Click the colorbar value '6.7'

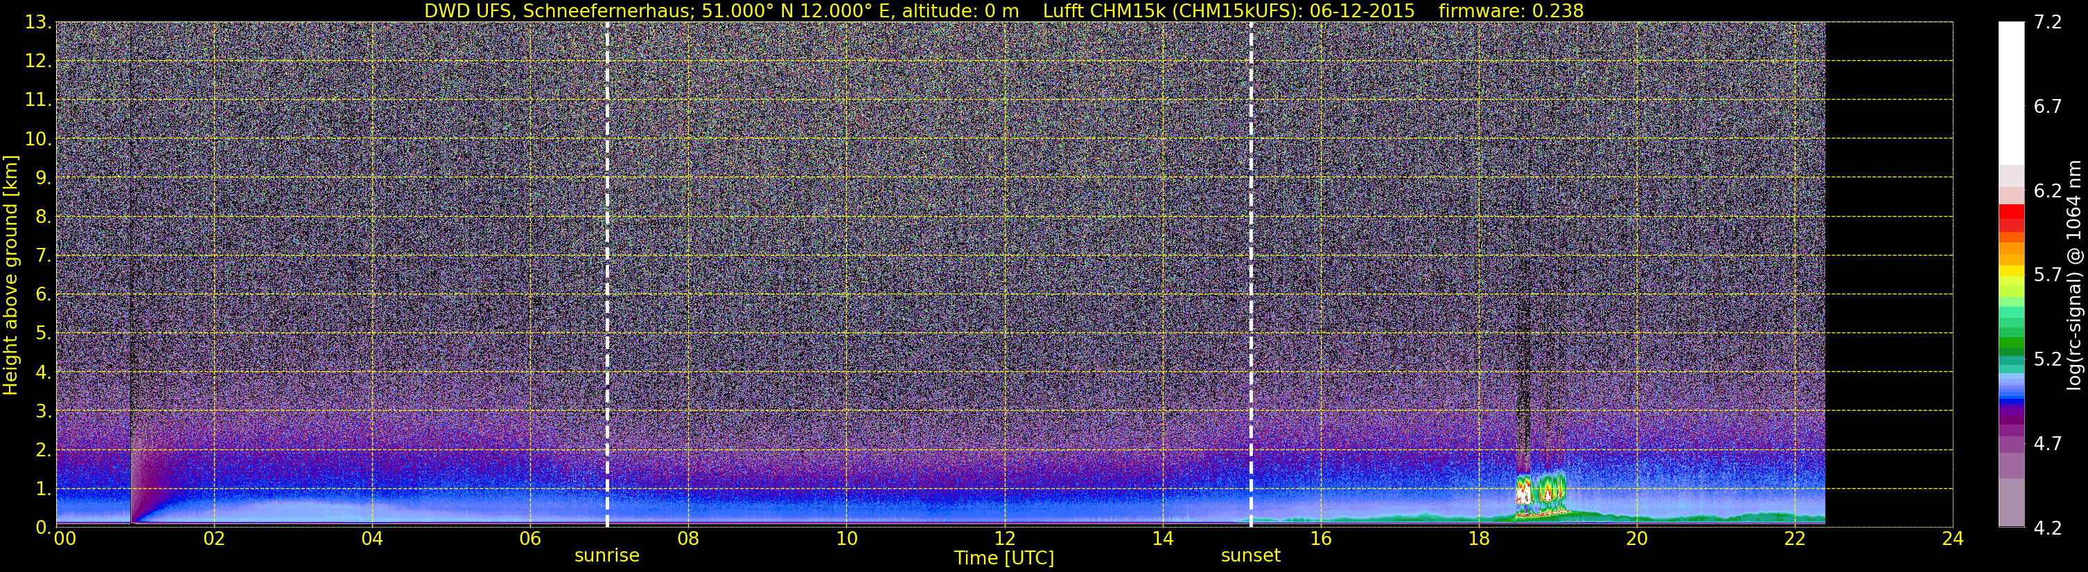(x=2048, y=107)
